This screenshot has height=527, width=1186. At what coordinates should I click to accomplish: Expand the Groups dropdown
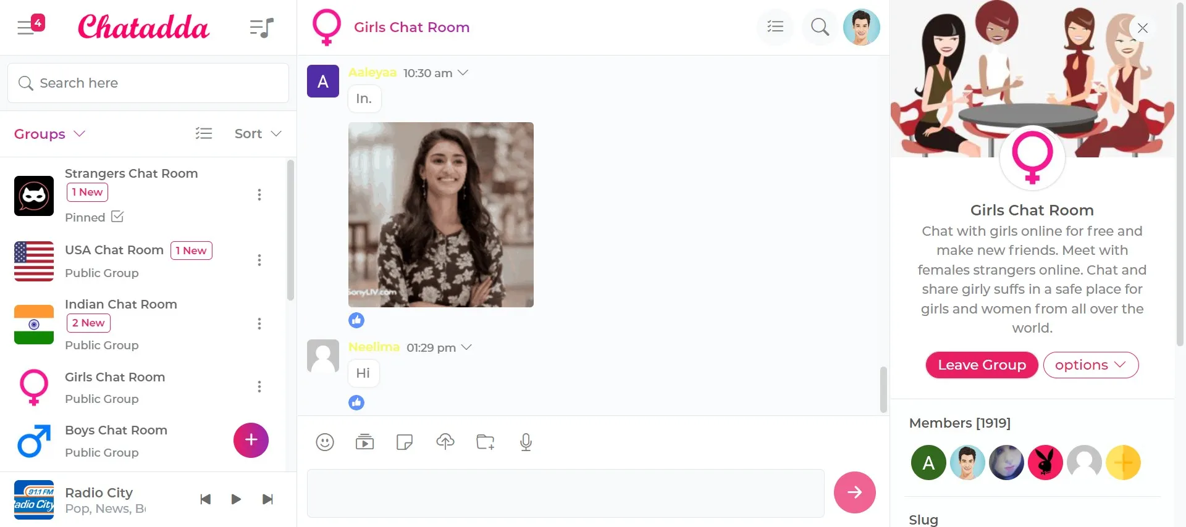click(49, 134)
